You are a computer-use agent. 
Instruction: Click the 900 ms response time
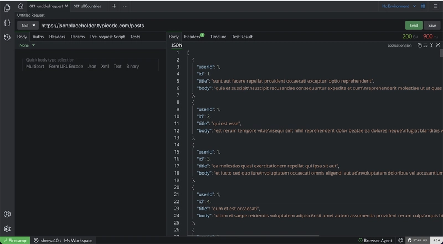(430, 37)
